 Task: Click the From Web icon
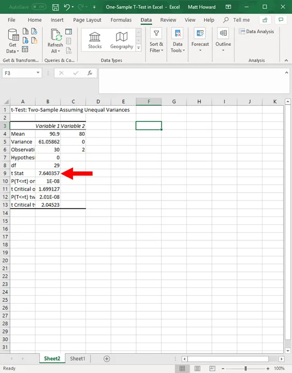[25, 40]
